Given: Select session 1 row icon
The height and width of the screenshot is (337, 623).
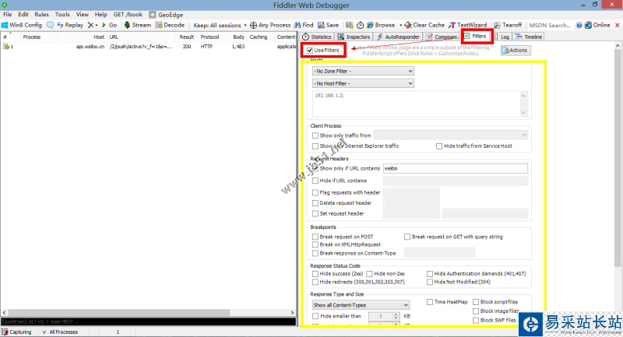Looking at the screenshot, I should coord(6,47).
